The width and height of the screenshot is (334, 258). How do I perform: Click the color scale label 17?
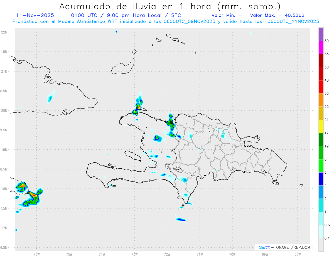point(327,133)
